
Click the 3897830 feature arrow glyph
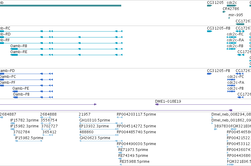coord(216,129)
